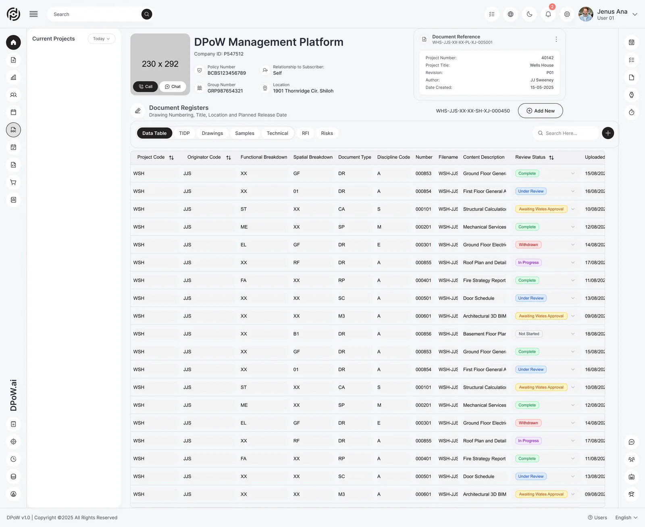
Task: Open the Home icon in left sidebar
Action: (13, 42)
